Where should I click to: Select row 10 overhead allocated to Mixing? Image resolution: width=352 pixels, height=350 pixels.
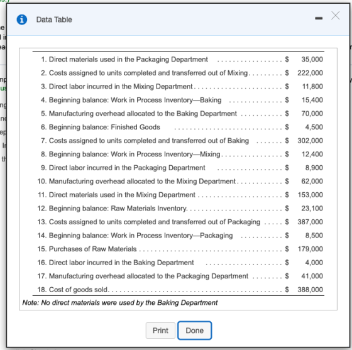179,181
